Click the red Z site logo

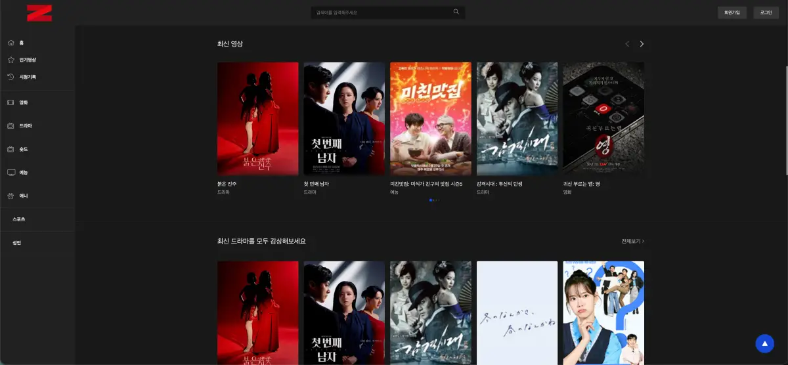pyautogui.click(x=39, y=12)
